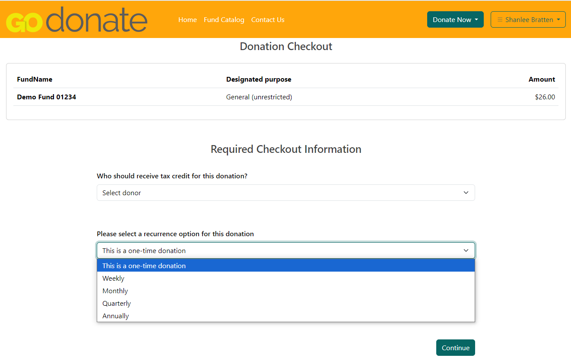This screenshot has height=361, width=571.
Task: Click the Demo Fund 01234 name
Action: (47, 97)
